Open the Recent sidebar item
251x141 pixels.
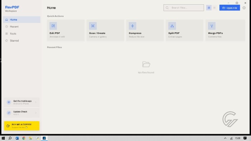pos(22,27)
